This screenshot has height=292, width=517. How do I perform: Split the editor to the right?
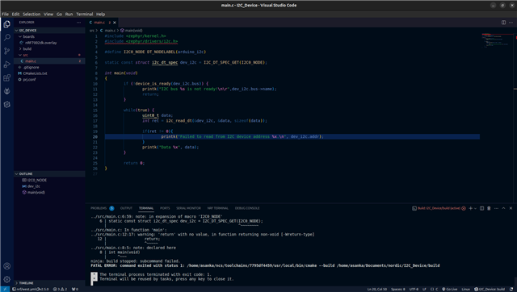(503, 23)
